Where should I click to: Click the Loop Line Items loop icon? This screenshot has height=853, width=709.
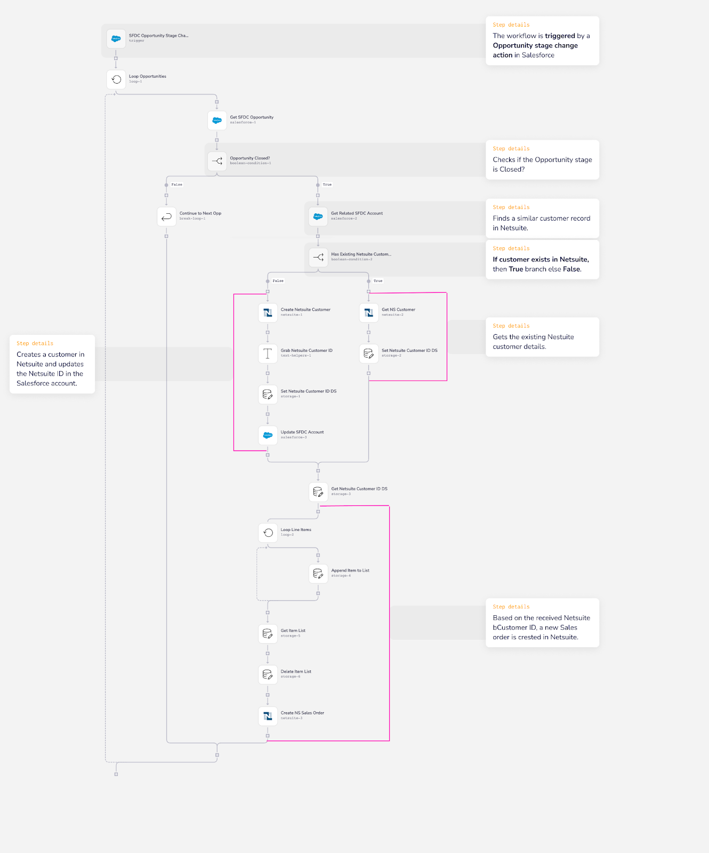point(268,533)
